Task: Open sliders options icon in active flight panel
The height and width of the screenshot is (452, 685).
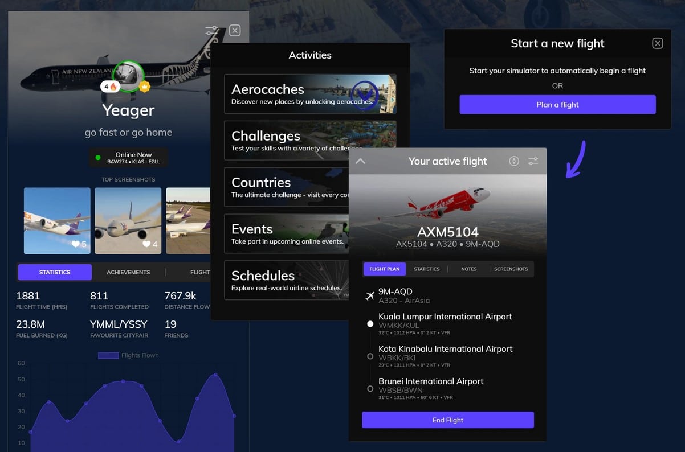Action: click(533, 161)
